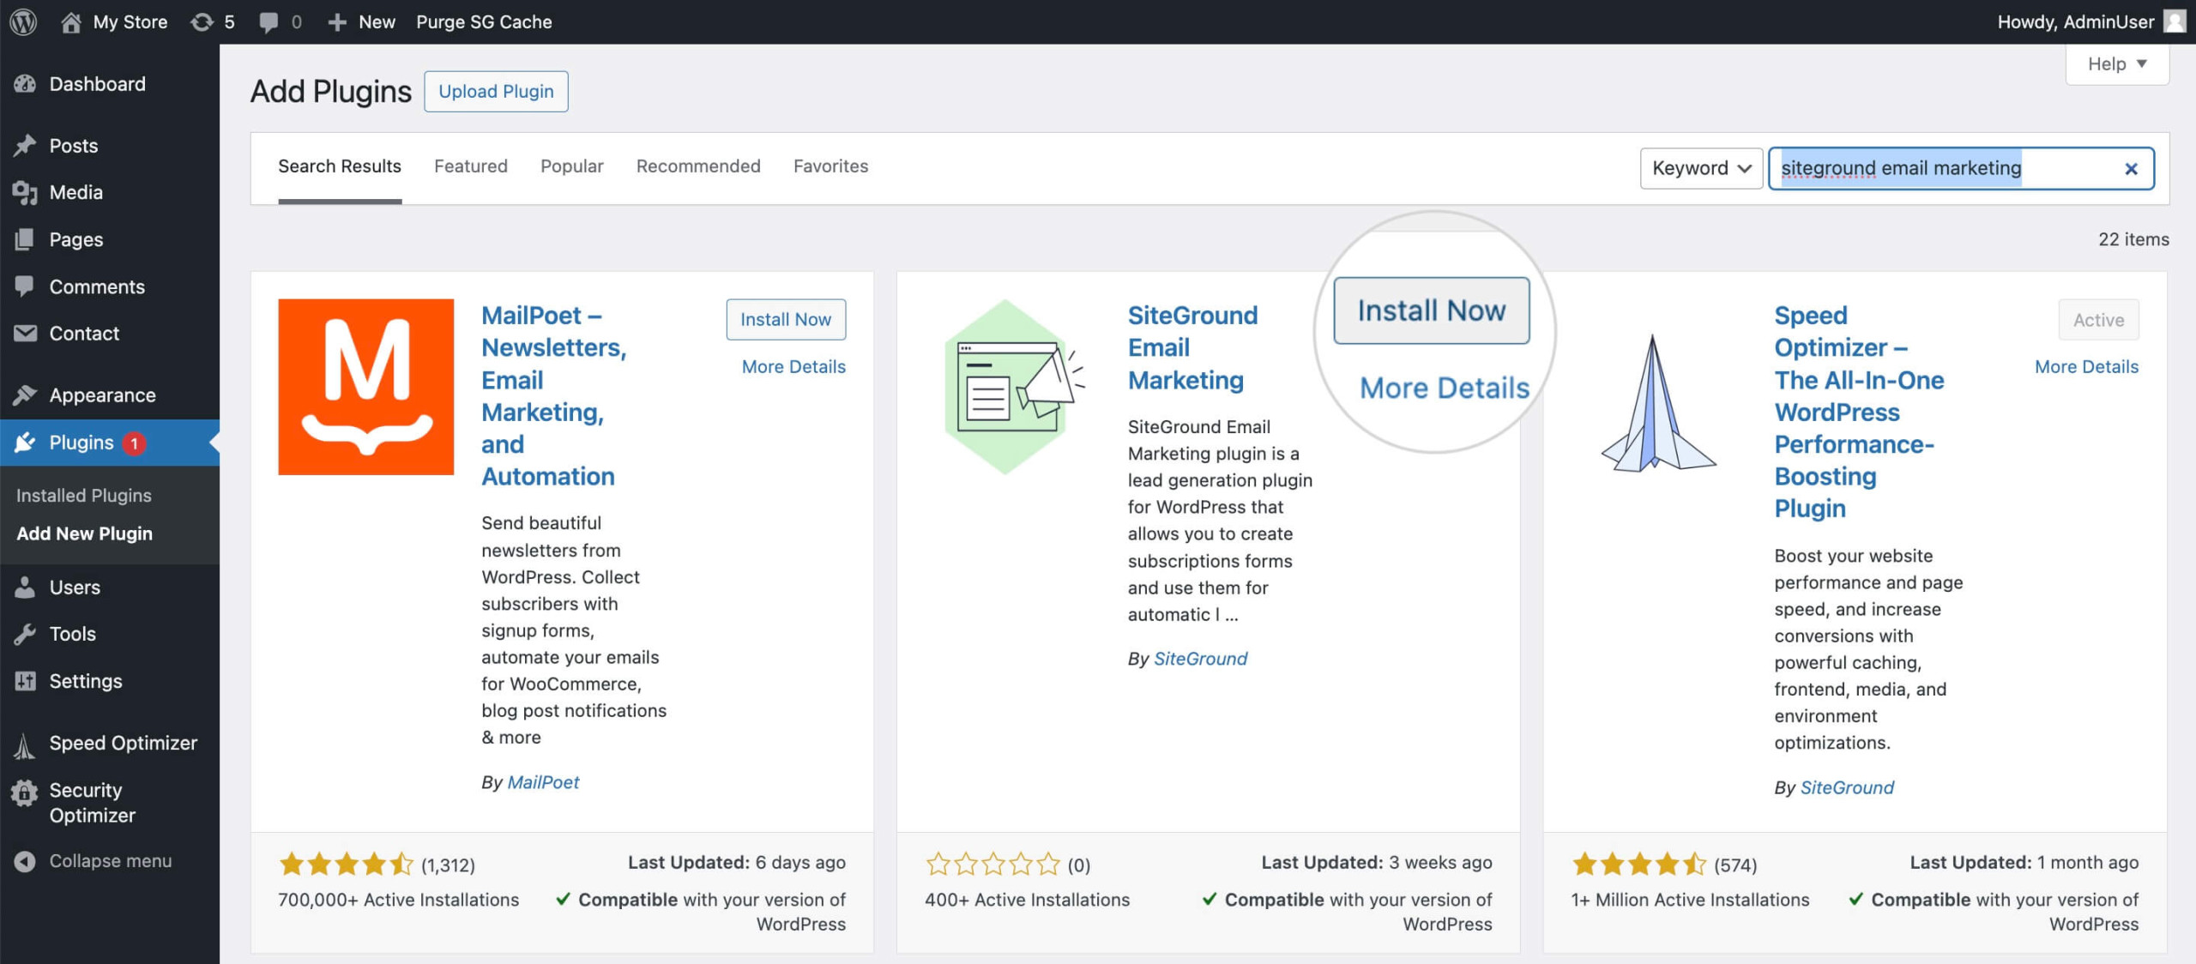The image size is (2196, 964).
Task: Switch to the Popular tab
Action: click(571, 166)
